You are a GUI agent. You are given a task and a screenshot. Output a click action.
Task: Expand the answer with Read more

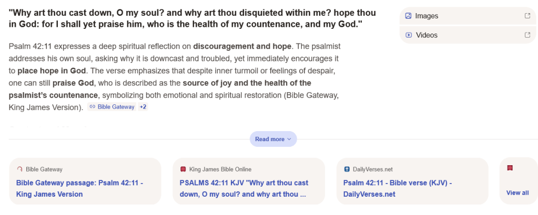pyautogui.click(x=269, y=139)
